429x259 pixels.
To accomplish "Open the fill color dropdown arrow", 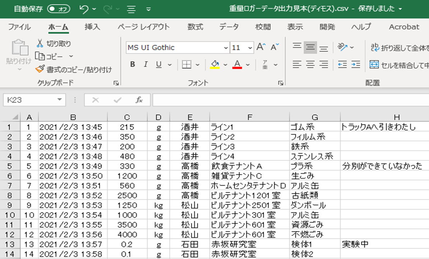I will 225,65.
